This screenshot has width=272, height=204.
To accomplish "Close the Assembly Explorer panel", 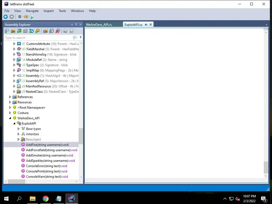I will pos(80,24).
